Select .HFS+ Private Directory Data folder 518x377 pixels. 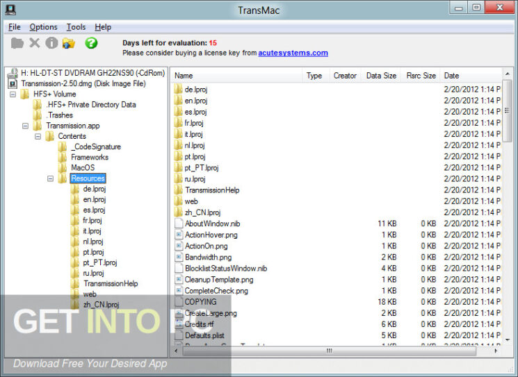[x=91, y=105]
